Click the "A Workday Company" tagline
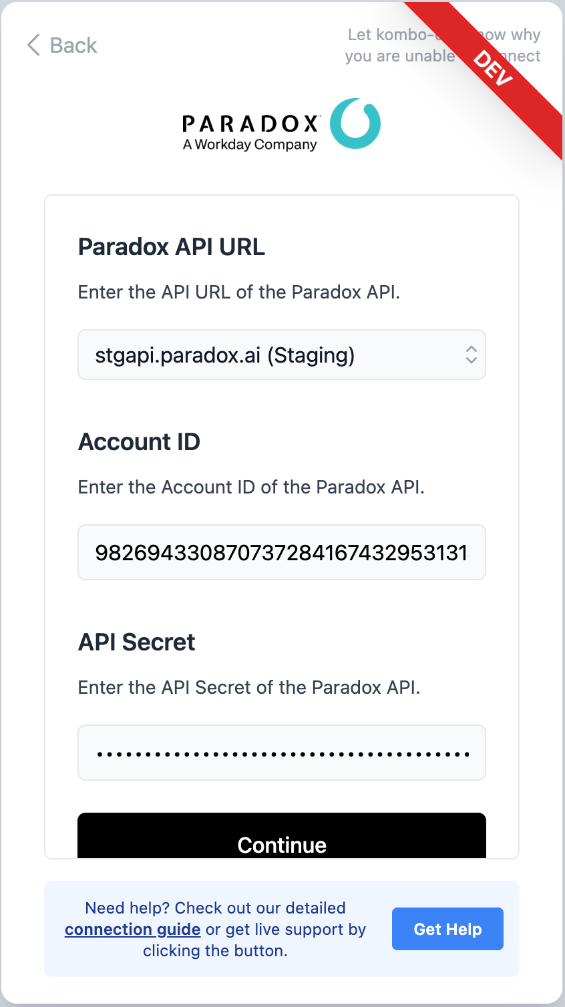 (250, 144)
